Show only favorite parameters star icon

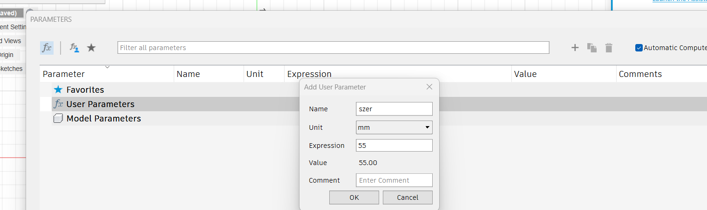click(x=91, y=47)
